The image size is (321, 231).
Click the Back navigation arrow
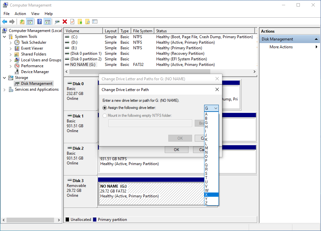pyautogui.click(x=5, y=22)
